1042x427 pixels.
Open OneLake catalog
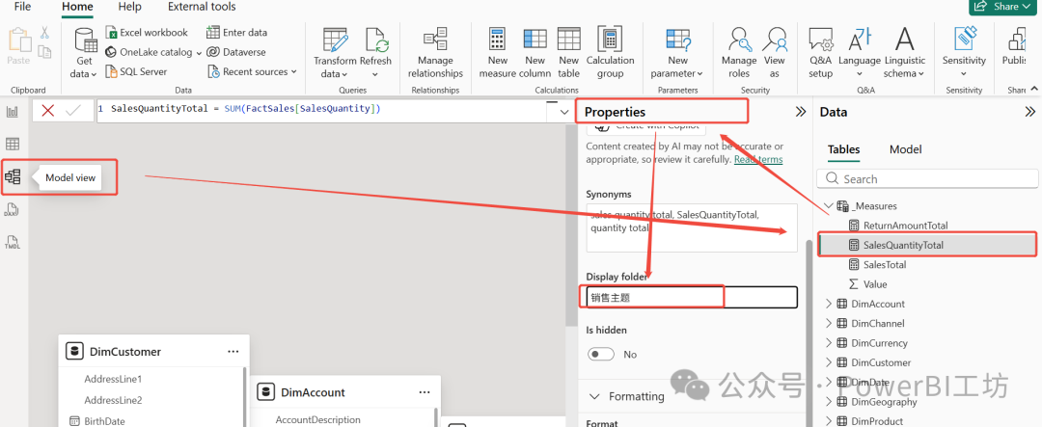153,52
